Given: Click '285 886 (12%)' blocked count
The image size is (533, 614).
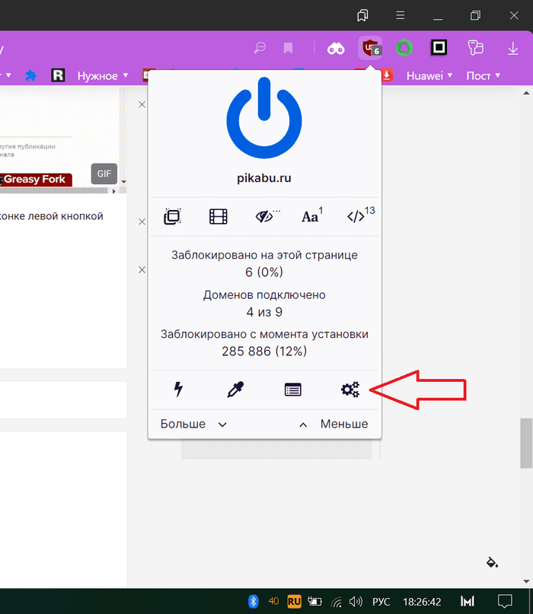Looking at the screenshot, I should coord(264,352).
